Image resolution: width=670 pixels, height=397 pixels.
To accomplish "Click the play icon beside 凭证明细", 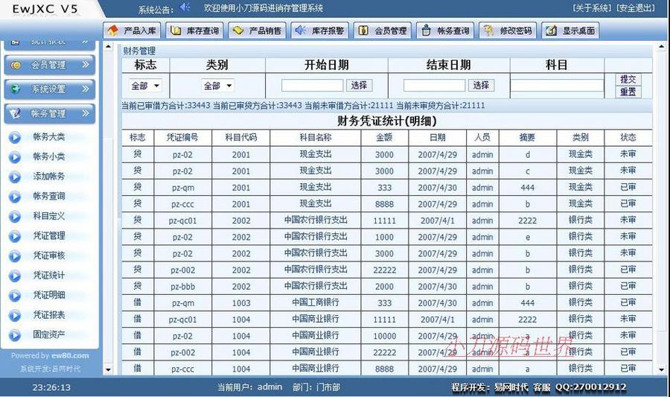I will click(x=15, y=296).
